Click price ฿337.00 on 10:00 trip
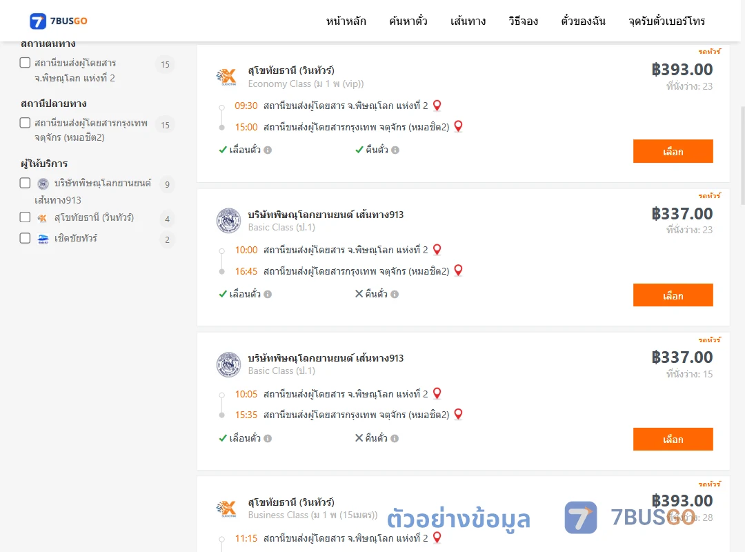The image size is (745, 552). (x=682, y=213)
